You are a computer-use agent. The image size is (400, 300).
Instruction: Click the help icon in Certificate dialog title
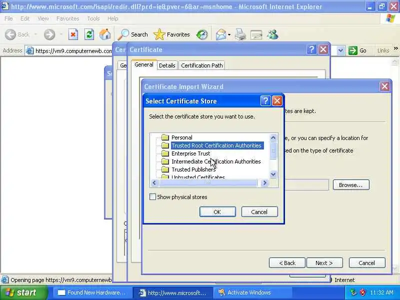coord(311,49)
